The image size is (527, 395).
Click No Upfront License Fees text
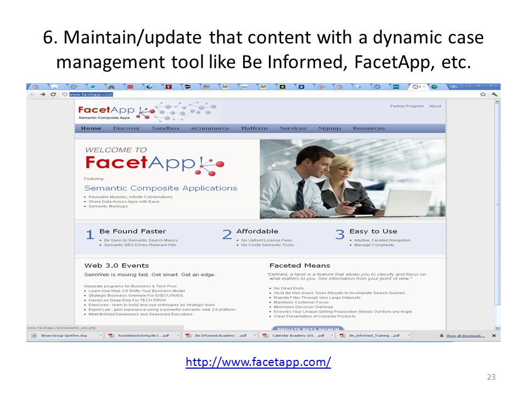pos(267,240)
